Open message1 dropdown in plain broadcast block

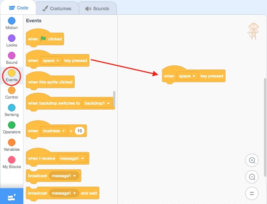point(64,176)
